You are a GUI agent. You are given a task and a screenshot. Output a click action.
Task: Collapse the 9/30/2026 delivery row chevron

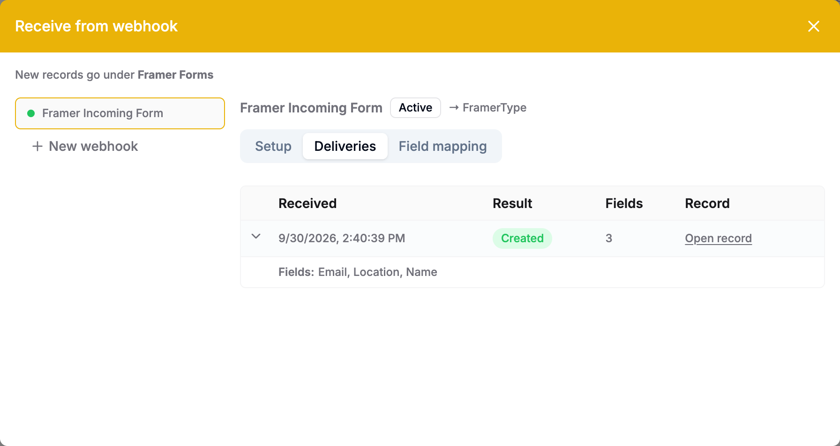pyautogui.click(x=256, y=236)
